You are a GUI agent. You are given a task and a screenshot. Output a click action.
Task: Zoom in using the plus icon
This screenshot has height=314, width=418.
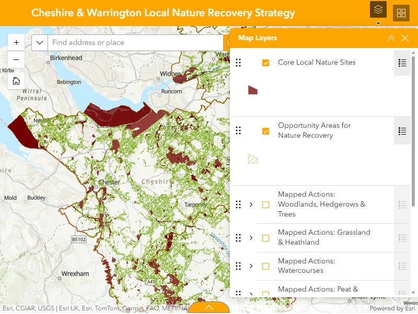click(16, 42)
